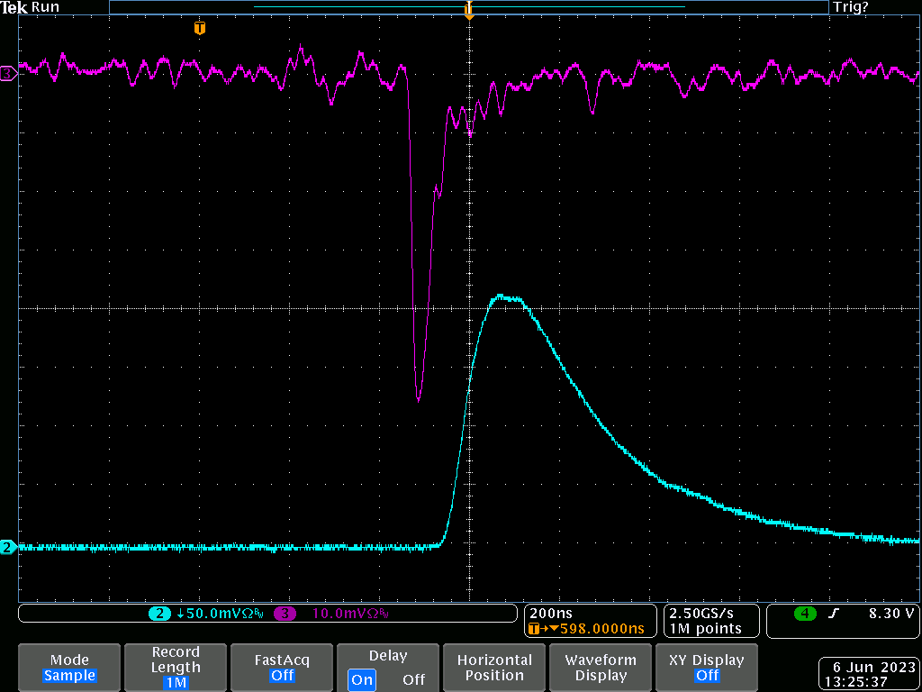Screen dimensions: 922x692
Task: Click the channel 3 ground reference marker
Action: (x=8, y=74)
